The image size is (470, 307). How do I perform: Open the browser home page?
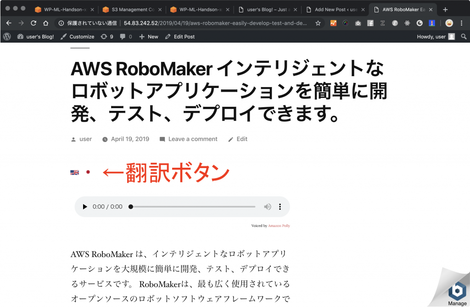coord(45,23)
